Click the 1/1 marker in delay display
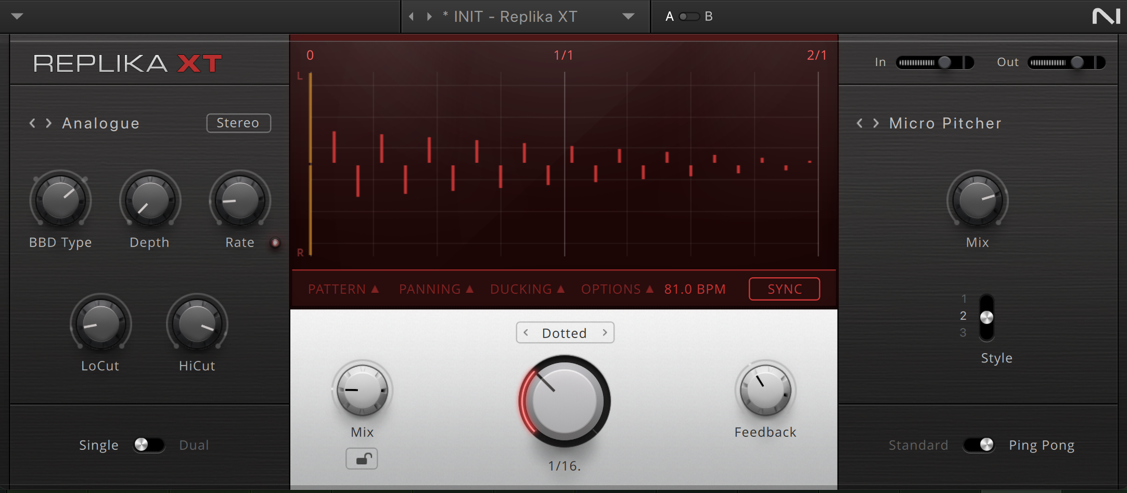This screenshot has width=1127, height=493. click(563, 55)
